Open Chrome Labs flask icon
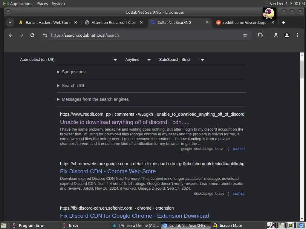This screenshot has width=306, height=229. pos(276,35)
